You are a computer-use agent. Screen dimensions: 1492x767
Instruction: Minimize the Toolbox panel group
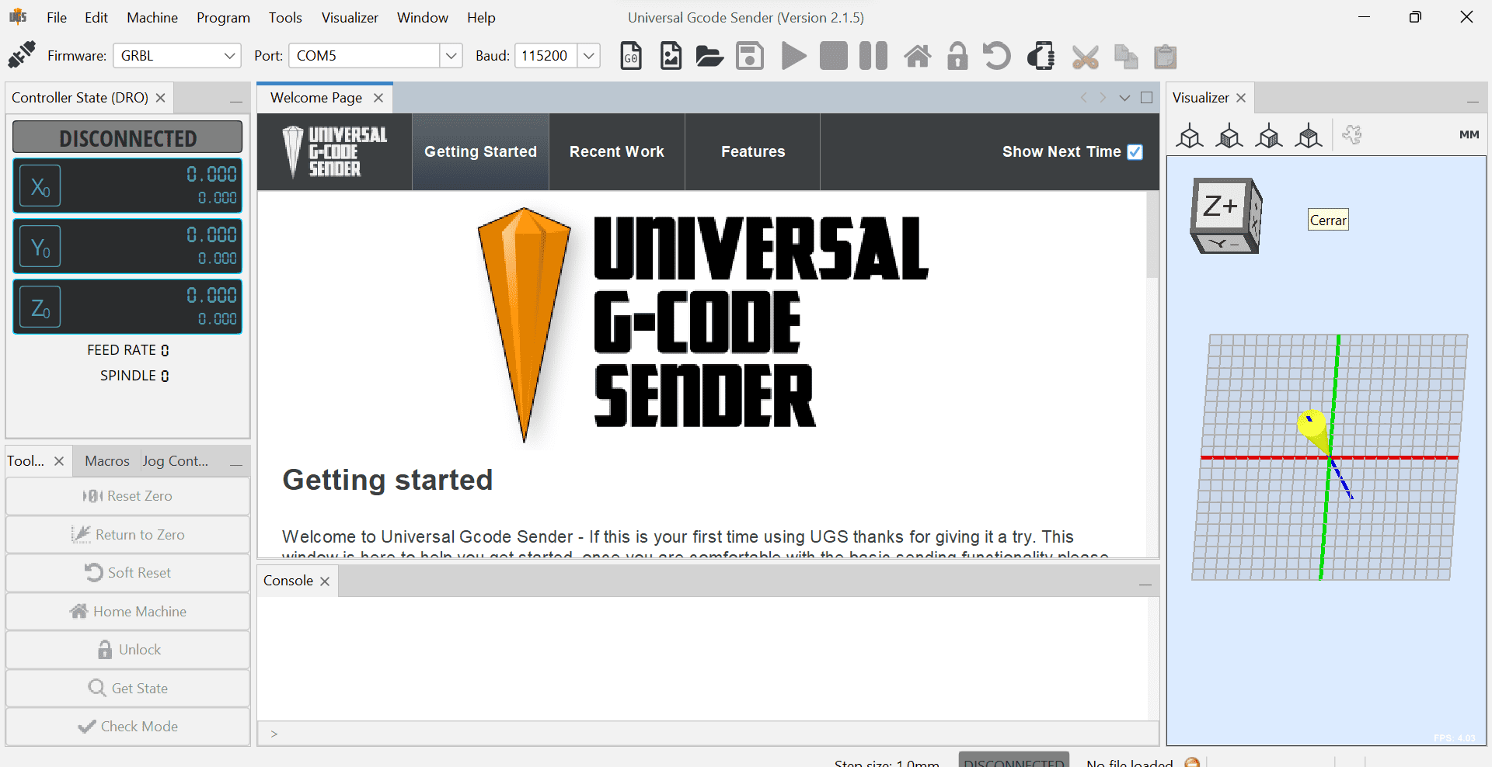[x=236, y=464]
